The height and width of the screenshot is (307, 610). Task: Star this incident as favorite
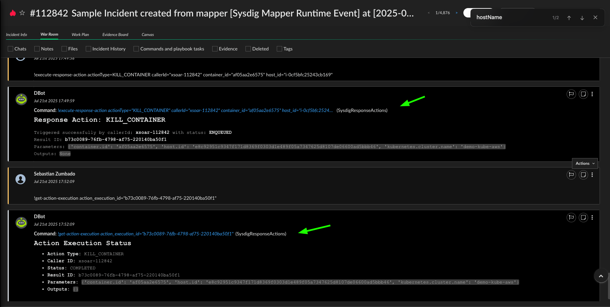[22, 13]
